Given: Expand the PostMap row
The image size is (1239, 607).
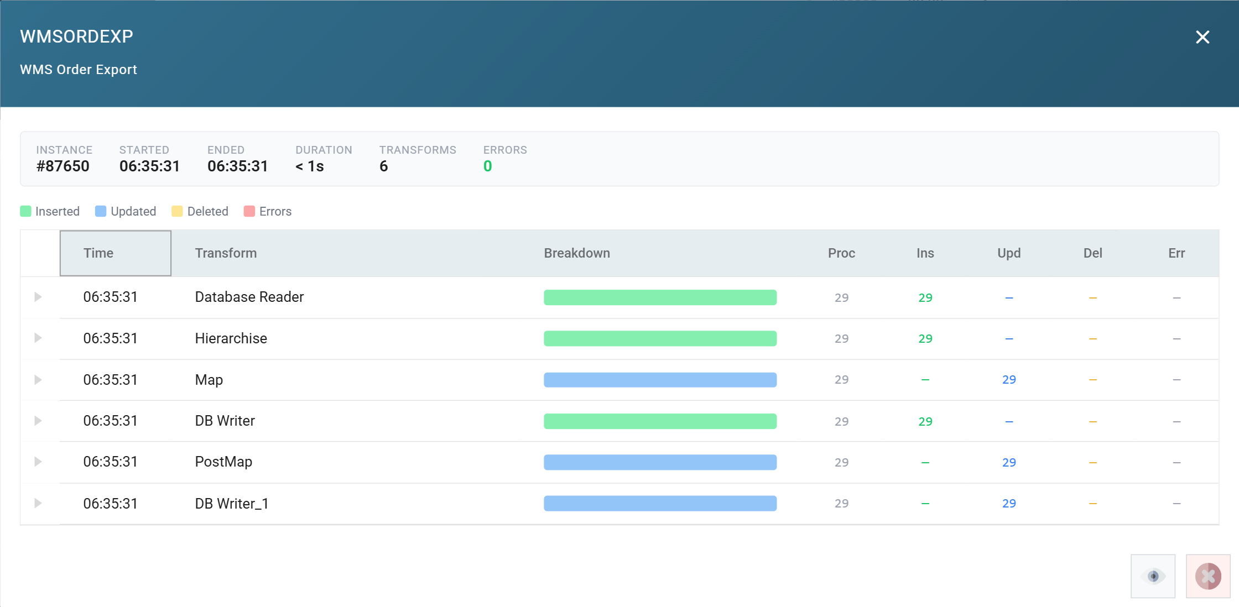Looking at the screenshot, I should 38,462.
